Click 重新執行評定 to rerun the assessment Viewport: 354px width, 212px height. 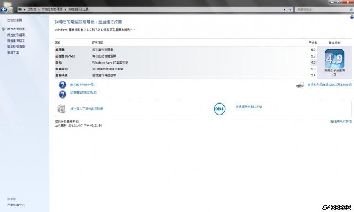tap(343, 122)
